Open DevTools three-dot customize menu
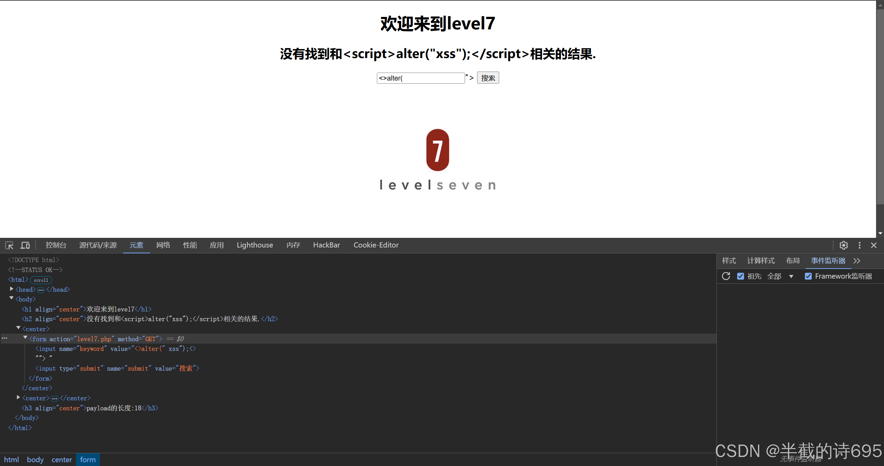The image size is (884, 466). click(x=859, y=245)
